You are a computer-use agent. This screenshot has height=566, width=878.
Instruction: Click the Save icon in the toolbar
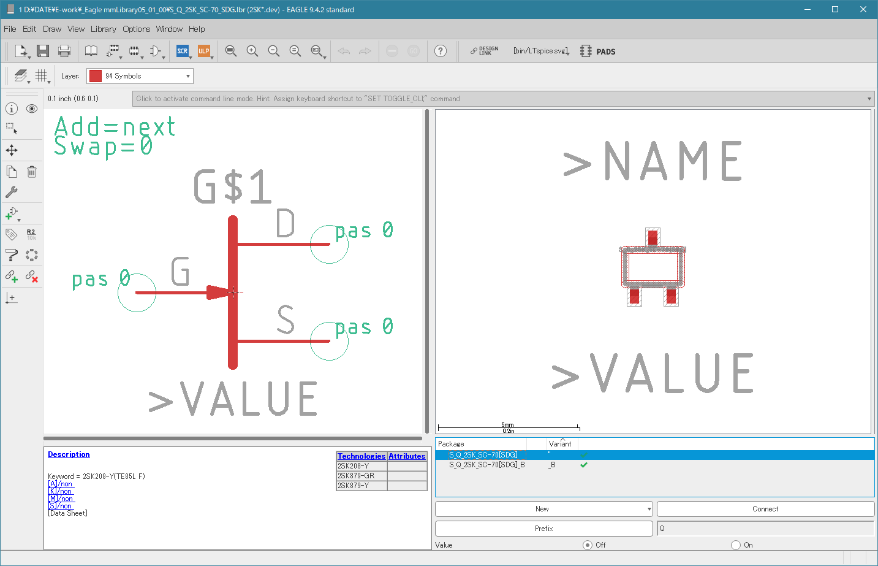42,51
